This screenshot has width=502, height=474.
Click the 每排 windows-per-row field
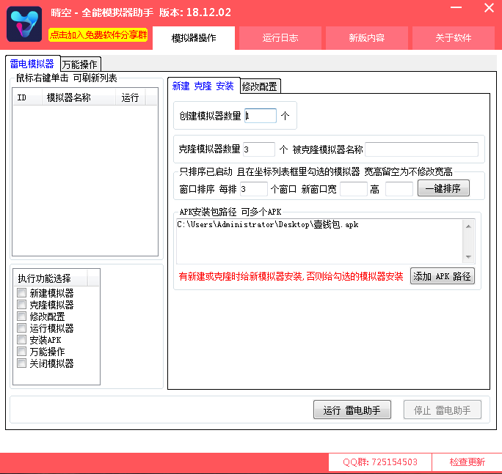pos(253,188)
